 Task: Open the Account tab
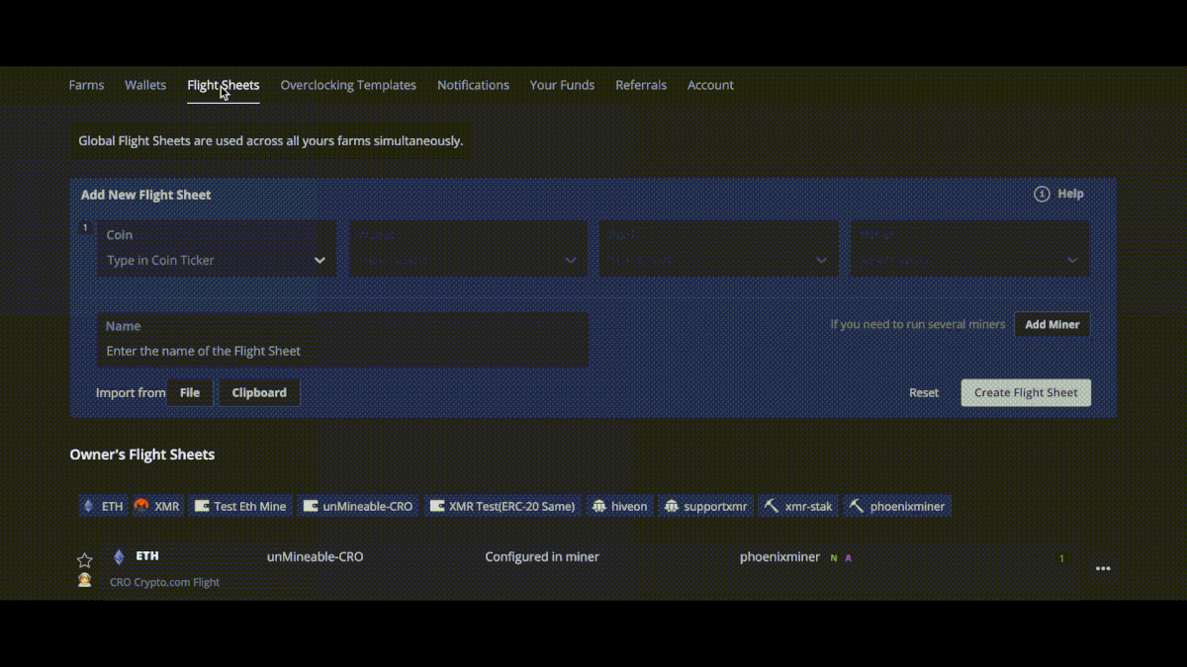point(710,85)
